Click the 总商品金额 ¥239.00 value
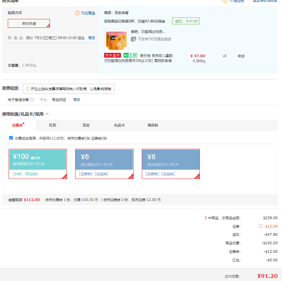 tap(270, 218)
